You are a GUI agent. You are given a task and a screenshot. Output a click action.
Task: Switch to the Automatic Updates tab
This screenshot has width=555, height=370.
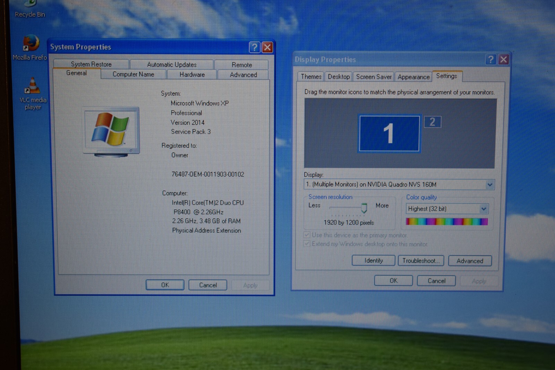pyautogui.click(x=172, y=64)
